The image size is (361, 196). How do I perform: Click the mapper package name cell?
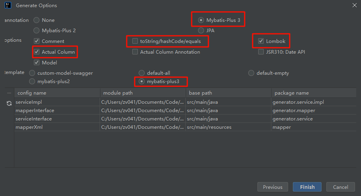pos(314,127)
